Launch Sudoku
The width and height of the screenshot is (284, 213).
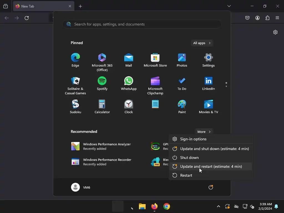[75, 107]
